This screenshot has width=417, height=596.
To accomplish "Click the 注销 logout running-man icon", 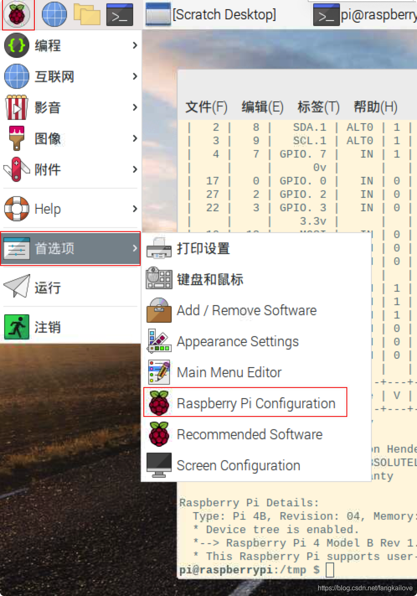I will coord(17,327).
